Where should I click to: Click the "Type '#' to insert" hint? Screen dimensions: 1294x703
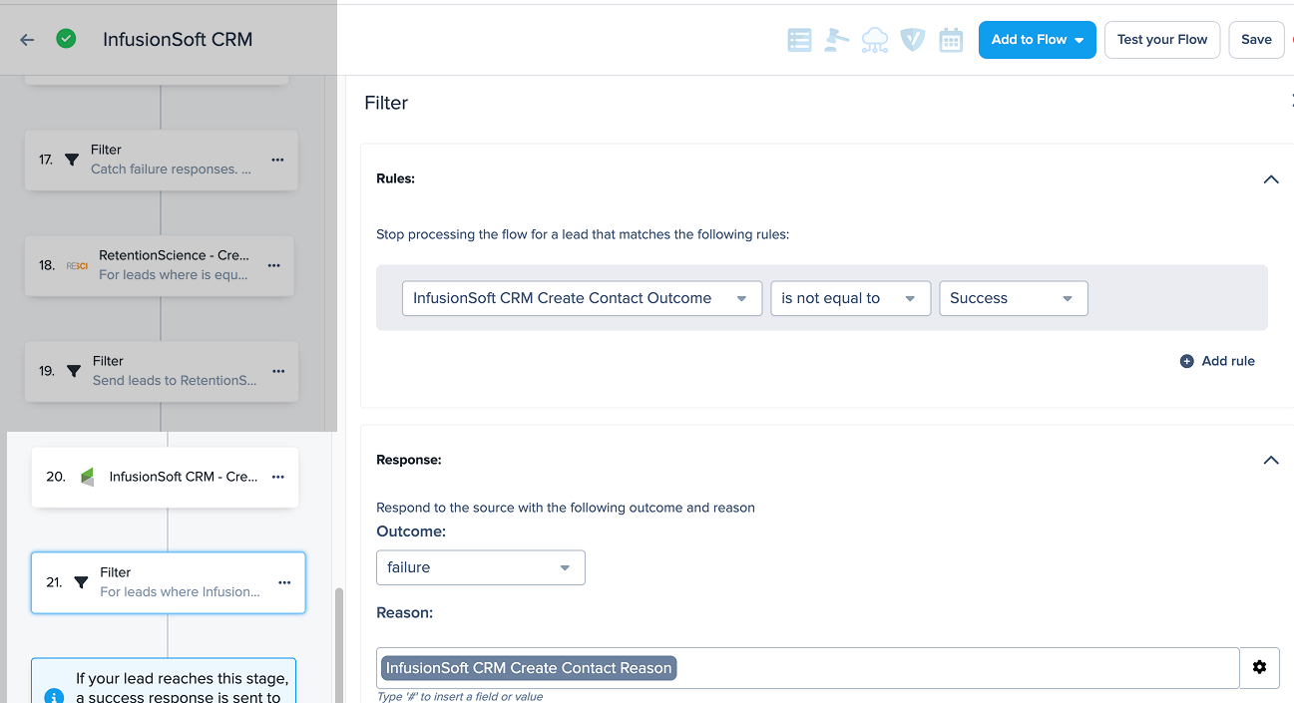point(460,696)
